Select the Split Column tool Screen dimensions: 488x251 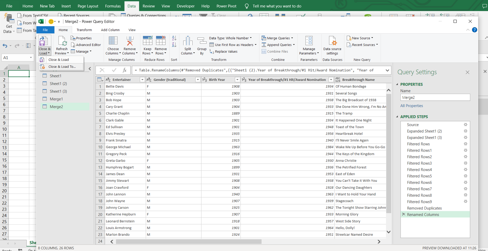point(188,41)
